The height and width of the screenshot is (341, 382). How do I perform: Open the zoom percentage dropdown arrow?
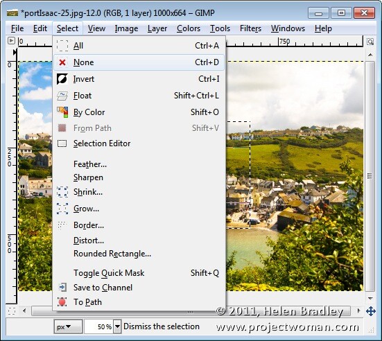click(x=117, y=326)
